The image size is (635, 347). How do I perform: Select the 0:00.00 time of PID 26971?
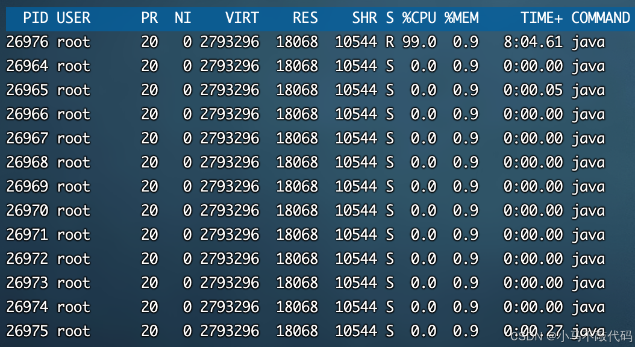tap(533, 235)
